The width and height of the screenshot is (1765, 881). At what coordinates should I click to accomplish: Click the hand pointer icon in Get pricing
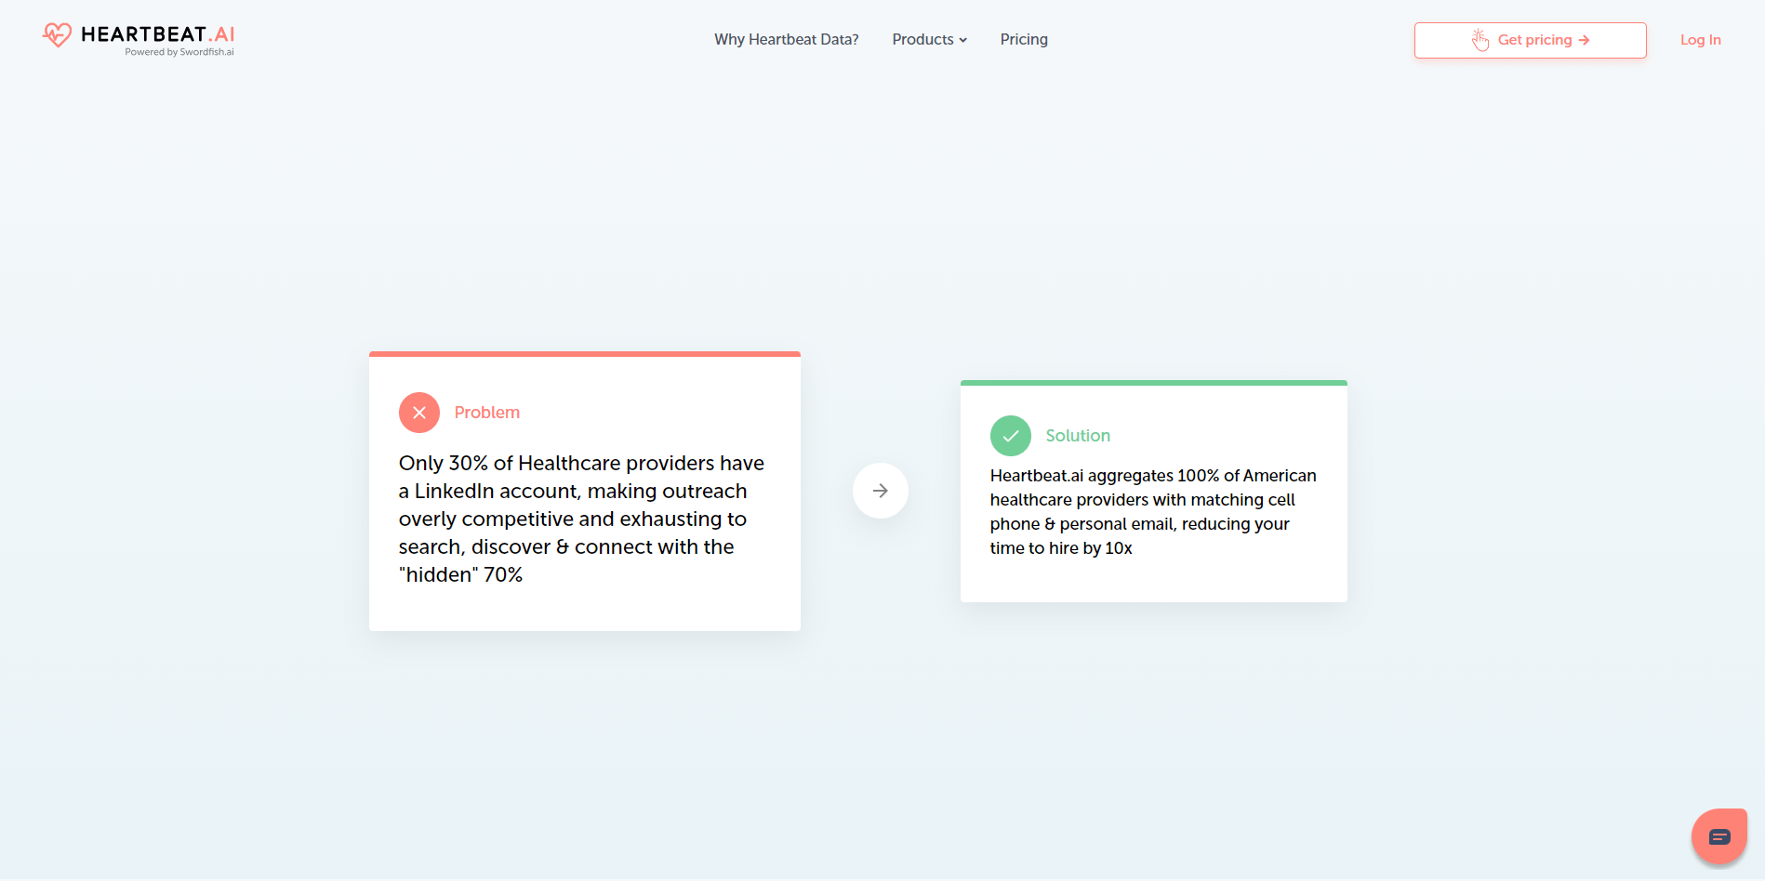1480,40
